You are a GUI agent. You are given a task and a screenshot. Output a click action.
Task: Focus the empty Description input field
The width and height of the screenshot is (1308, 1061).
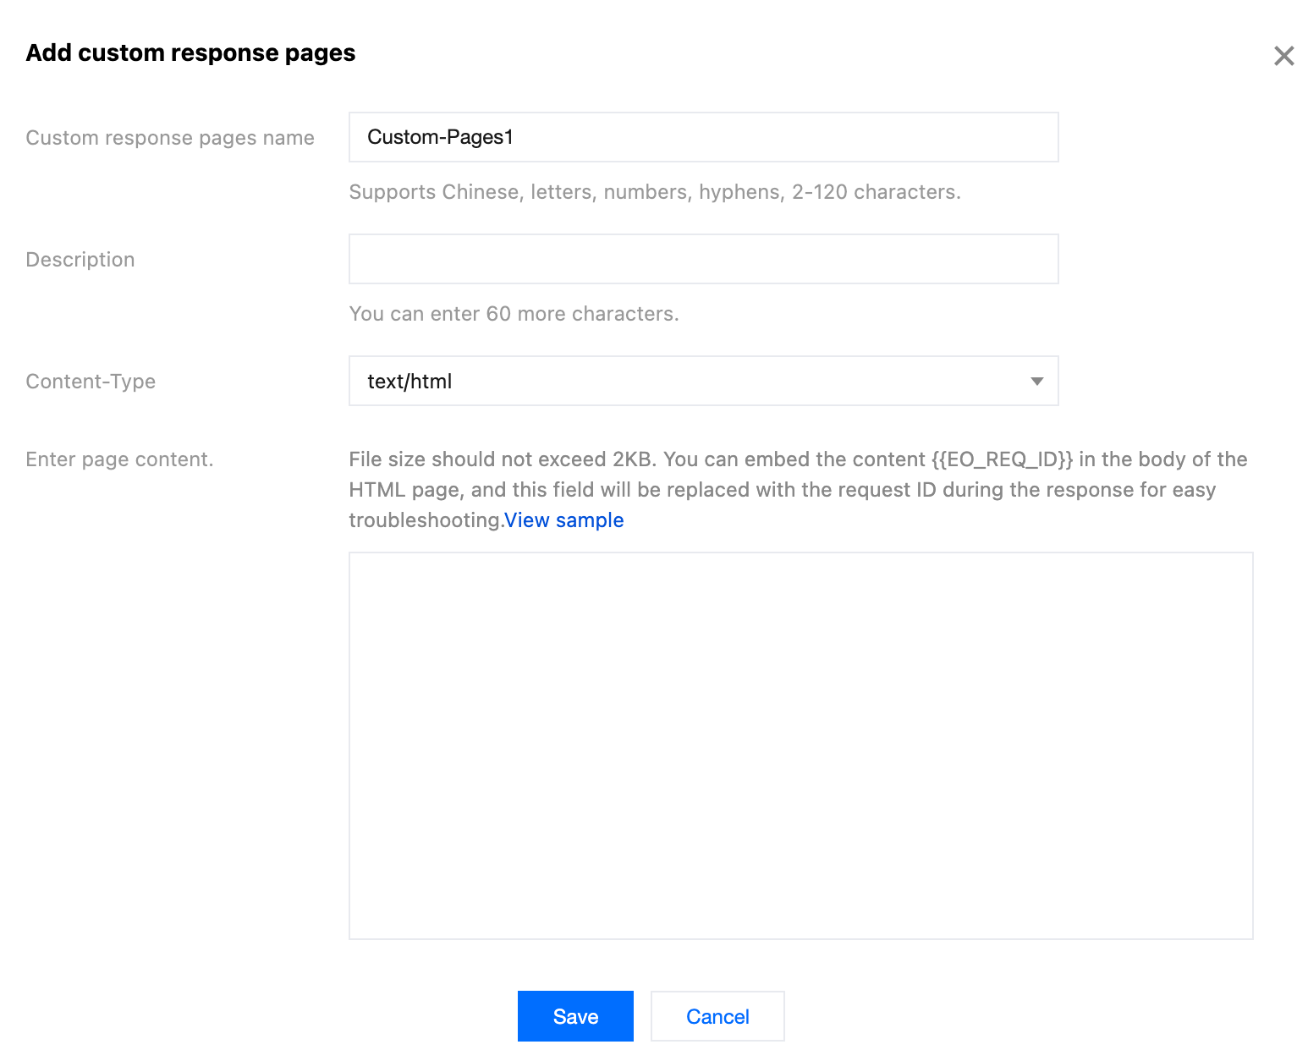coord(702,259)
